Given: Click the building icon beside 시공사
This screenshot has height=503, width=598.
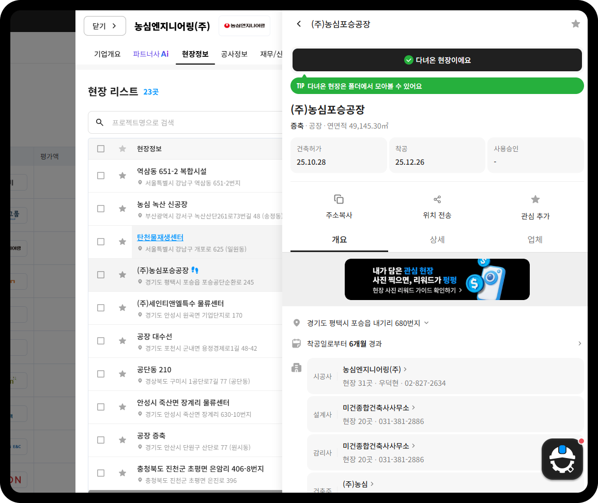Looking at the screenshot, I should [x=296, y=368].
